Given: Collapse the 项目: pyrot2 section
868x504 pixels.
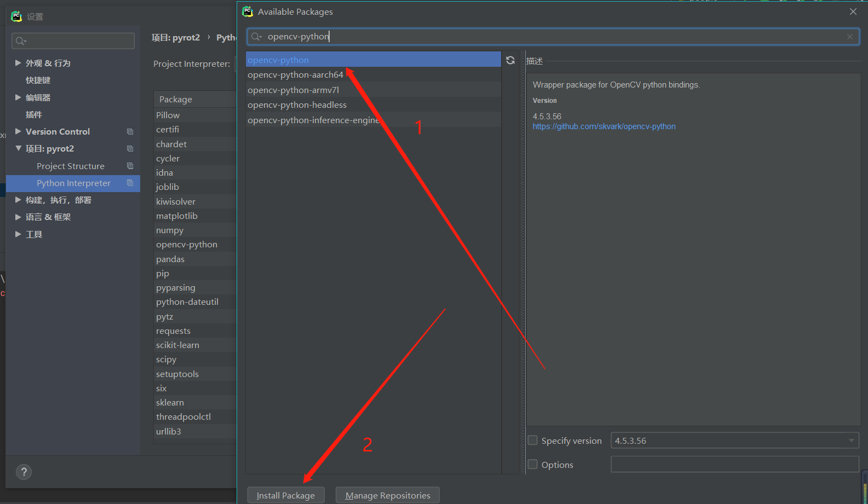Looking at the screenshot, I should pos(18,148).
